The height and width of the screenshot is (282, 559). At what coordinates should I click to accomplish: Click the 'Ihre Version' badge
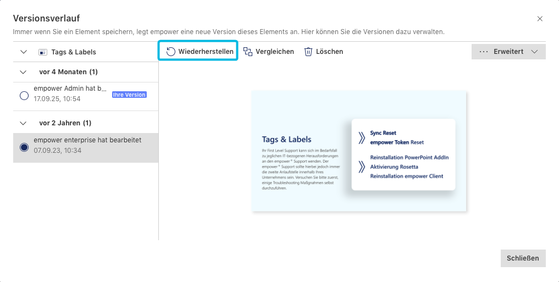(129, 95)
